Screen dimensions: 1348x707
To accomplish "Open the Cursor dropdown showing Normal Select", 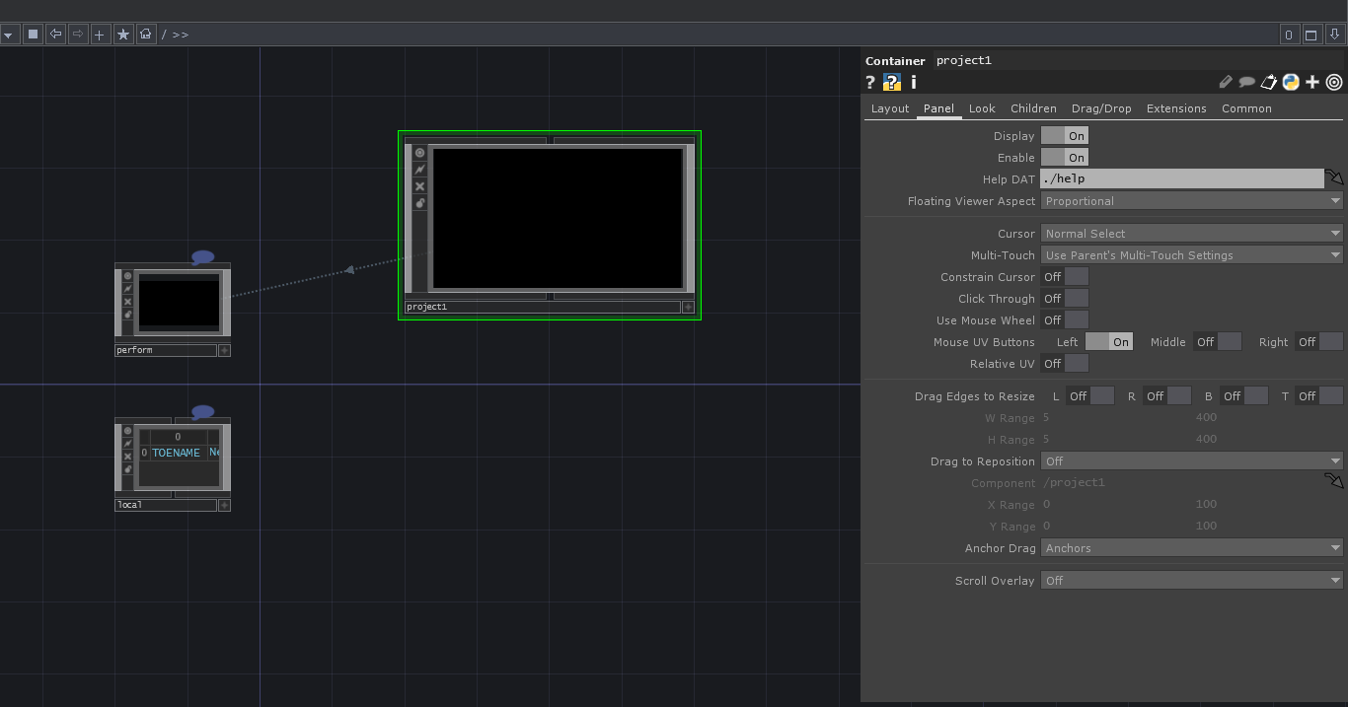I will click(x=1191, y=234).
